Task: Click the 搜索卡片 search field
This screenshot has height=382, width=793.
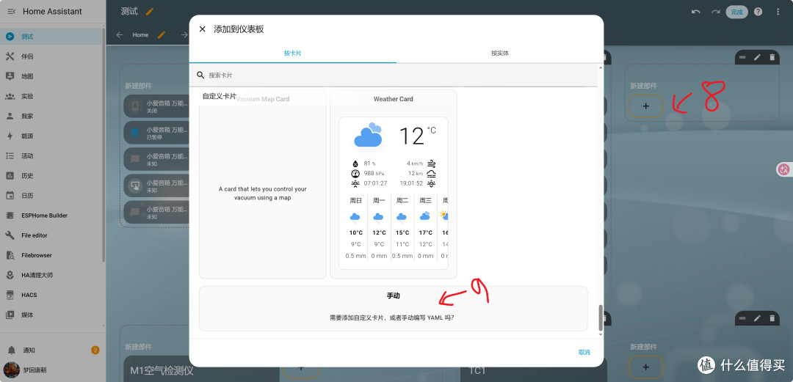Action: pos(394,75)
